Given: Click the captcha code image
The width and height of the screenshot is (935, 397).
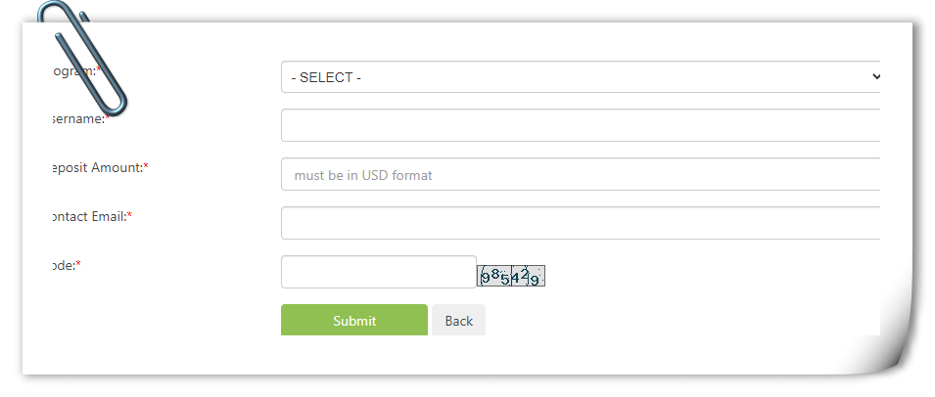Looking at the screenshot, I should (511, 276).
